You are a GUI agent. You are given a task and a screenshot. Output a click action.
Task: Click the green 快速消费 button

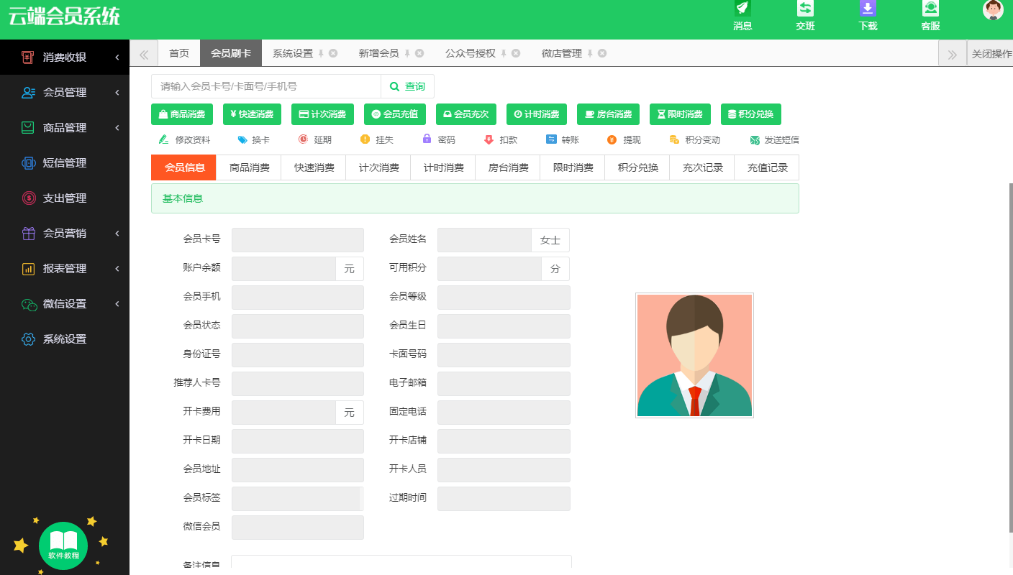click(253, 114)
